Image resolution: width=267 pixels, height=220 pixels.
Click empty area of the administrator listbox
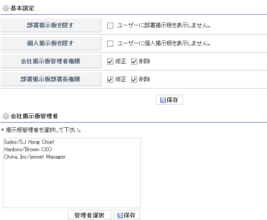click(72, 184)
